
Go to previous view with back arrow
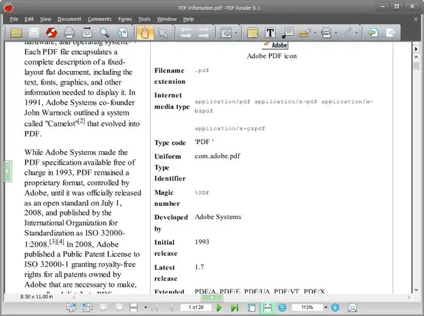103,308
